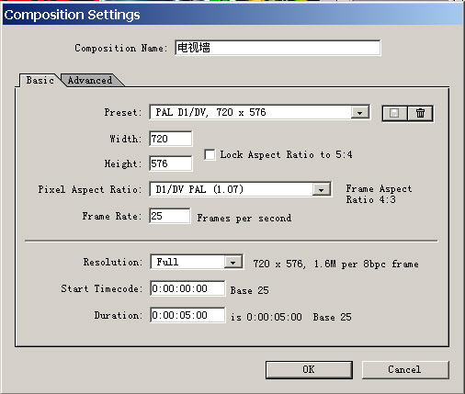Click the PAL D1/DV preset text
Screen dimensions: 465x394
tap(210, 112)
